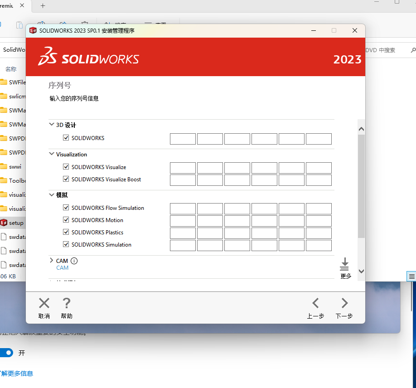Open the 了解更多信息 link in Settings
The height and width of the screenshot is (388, 416).
click(16, 373)
